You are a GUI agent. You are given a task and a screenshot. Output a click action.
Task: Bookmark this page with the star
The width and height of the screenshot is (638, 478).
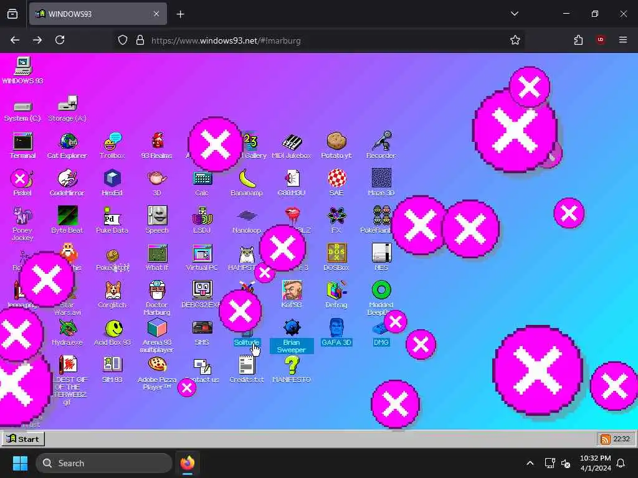coord(515,40)
